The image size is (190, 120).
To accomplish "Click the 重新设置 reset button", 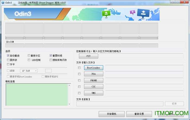I will [x=139, y=114].
